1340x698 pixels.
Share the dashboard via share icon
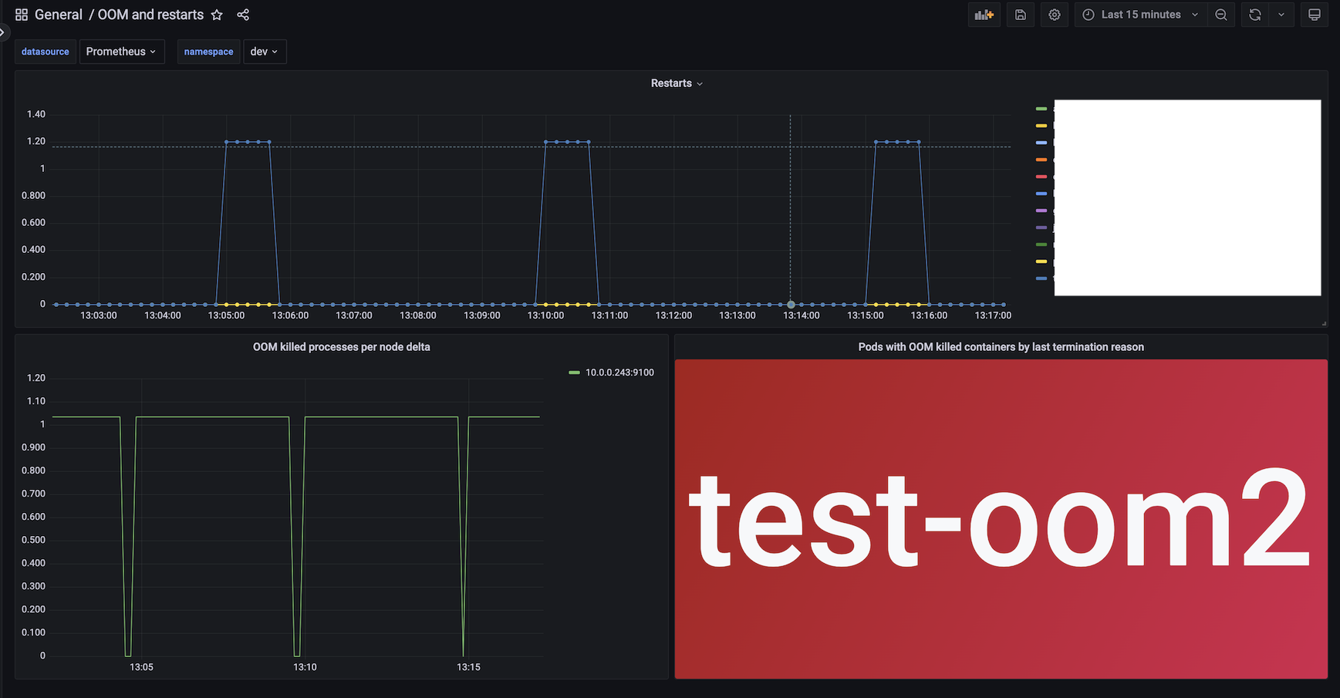[x=243, y=15]
